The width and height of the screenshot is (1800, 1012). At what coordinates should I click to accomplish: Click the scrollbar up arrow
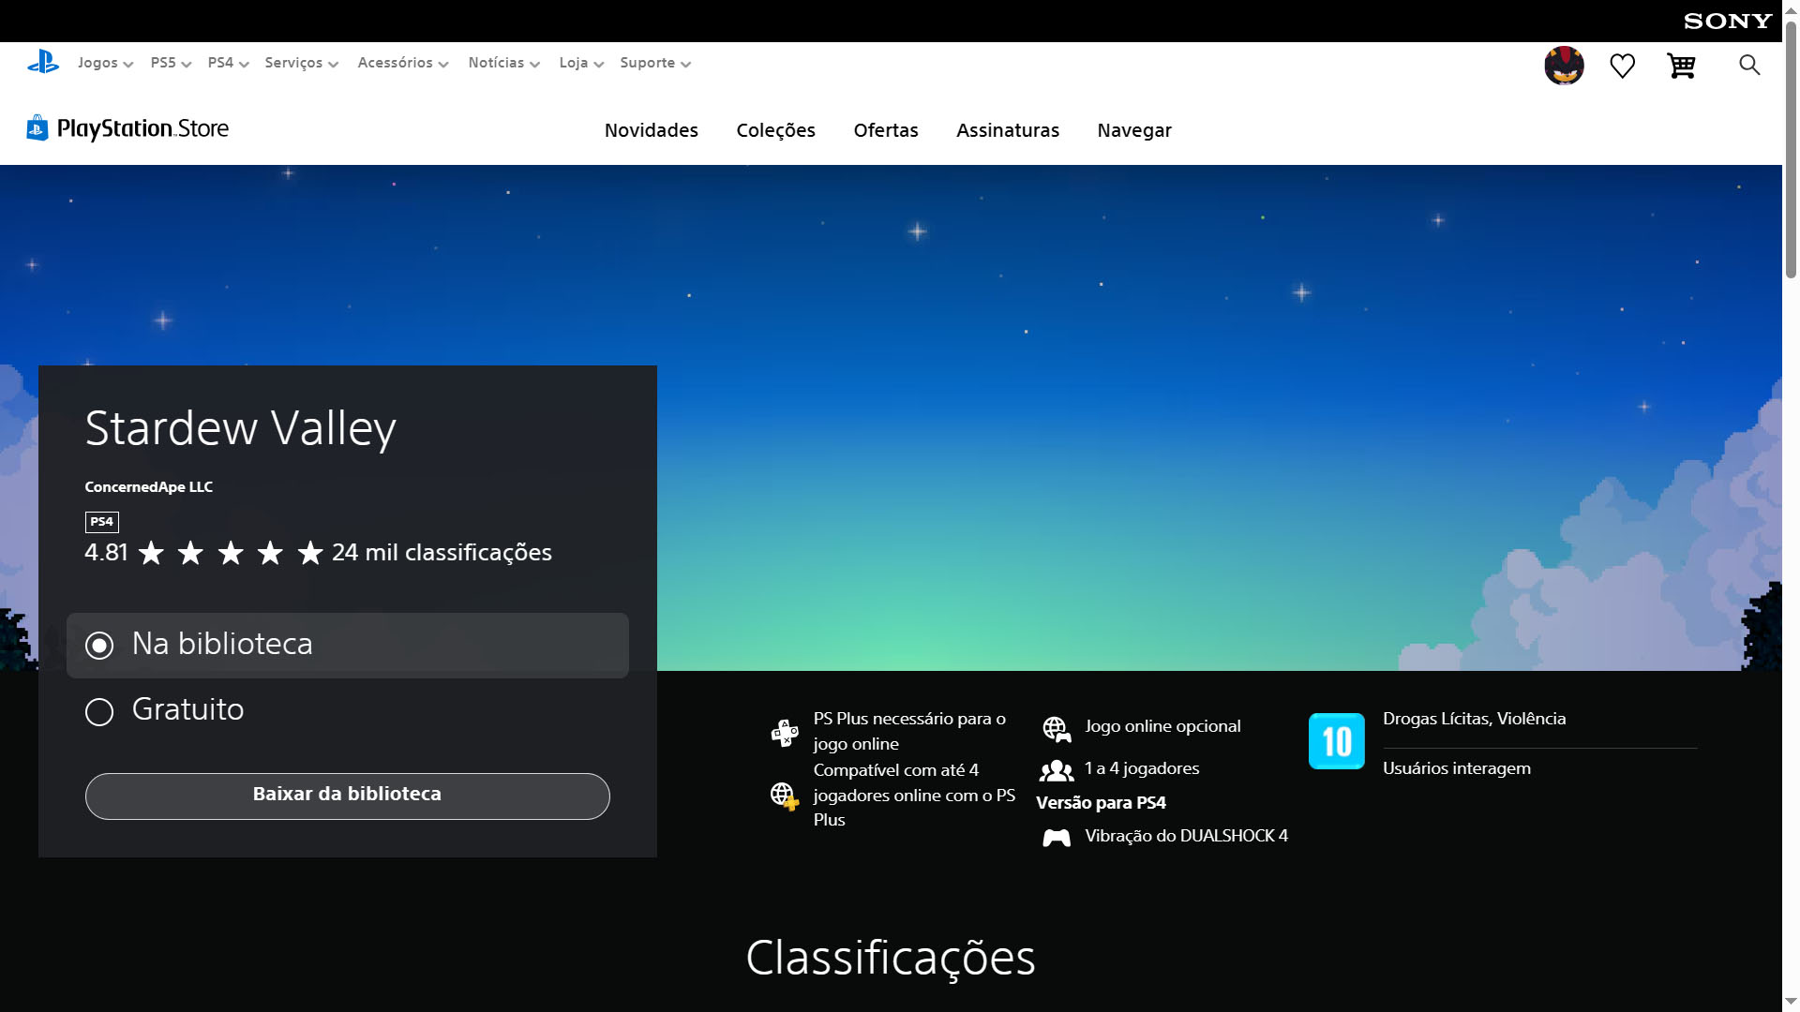point(1791,9)
